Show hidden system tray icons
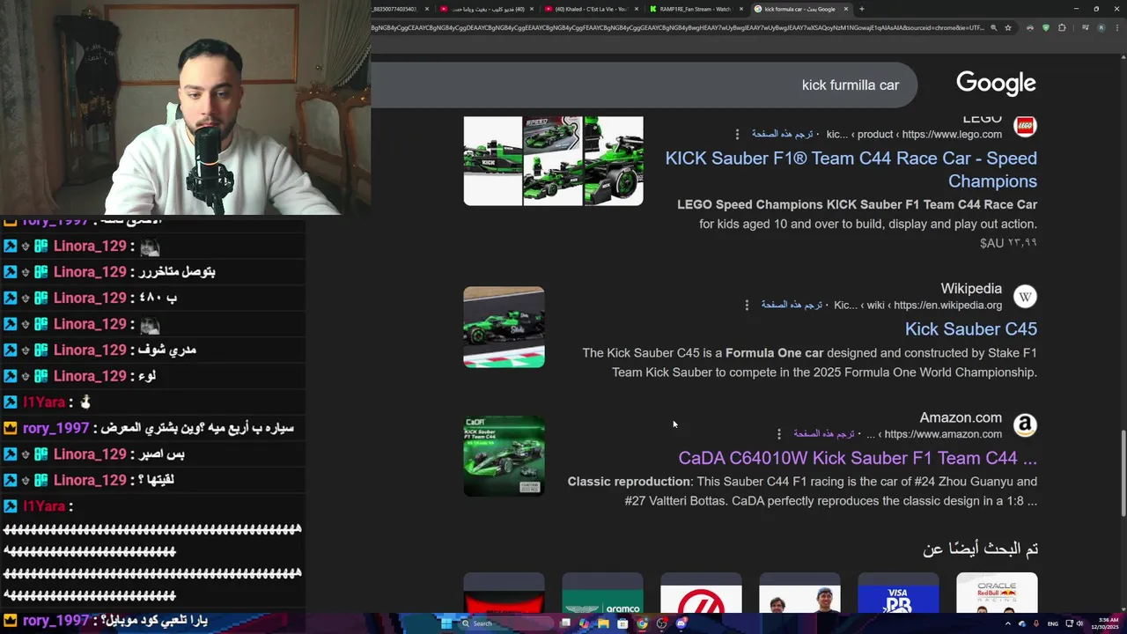The width and height of the screenshot is (1127, 634). [x=1008, y=623]
